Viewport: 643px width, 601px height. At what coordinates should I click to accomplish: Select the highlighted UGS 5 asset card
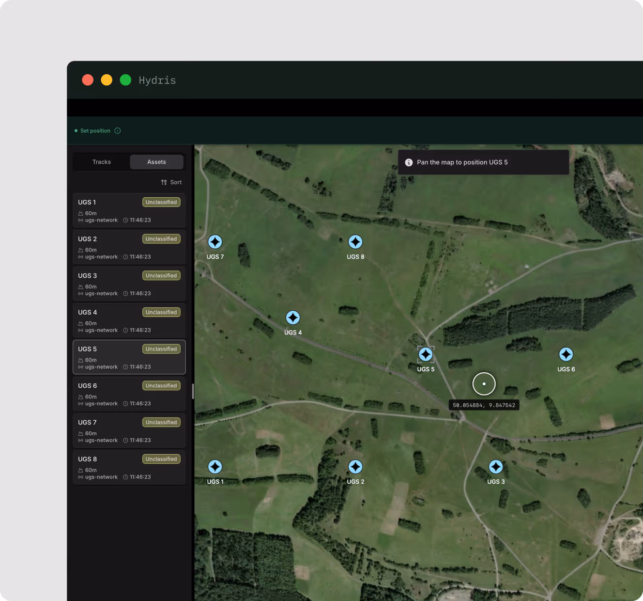(129, 357)
